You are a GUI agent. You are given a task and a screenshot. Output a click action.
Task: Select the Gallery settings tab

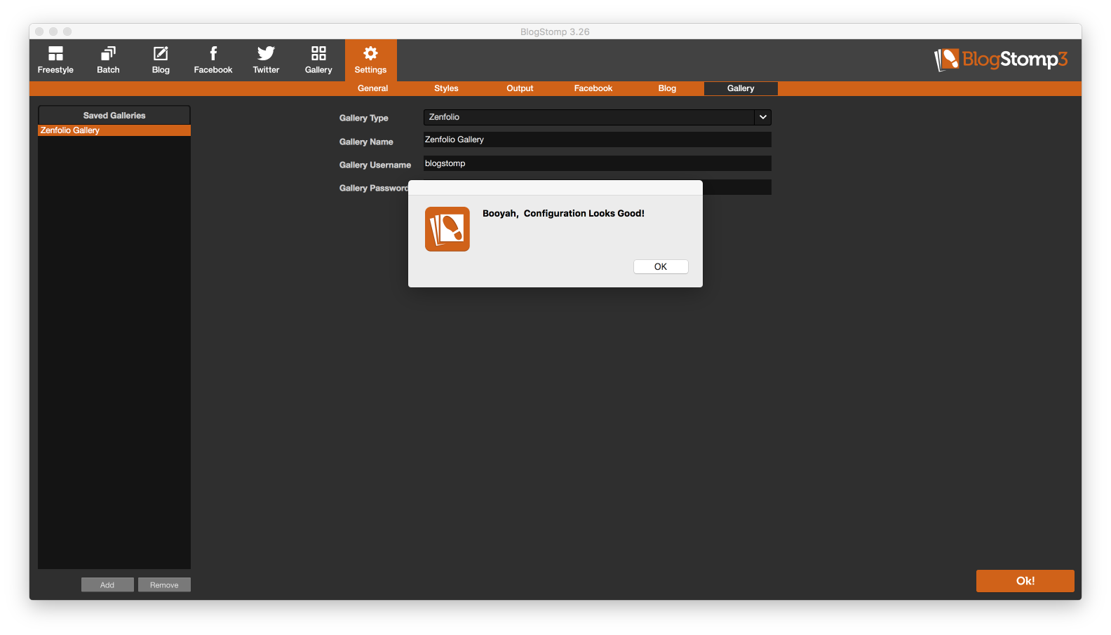pos(741,88)
